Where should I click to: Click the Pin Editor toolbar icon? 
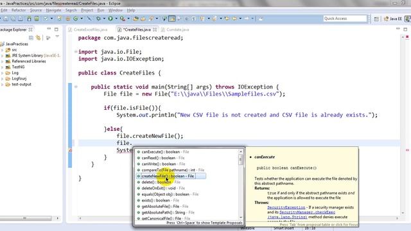261,19
